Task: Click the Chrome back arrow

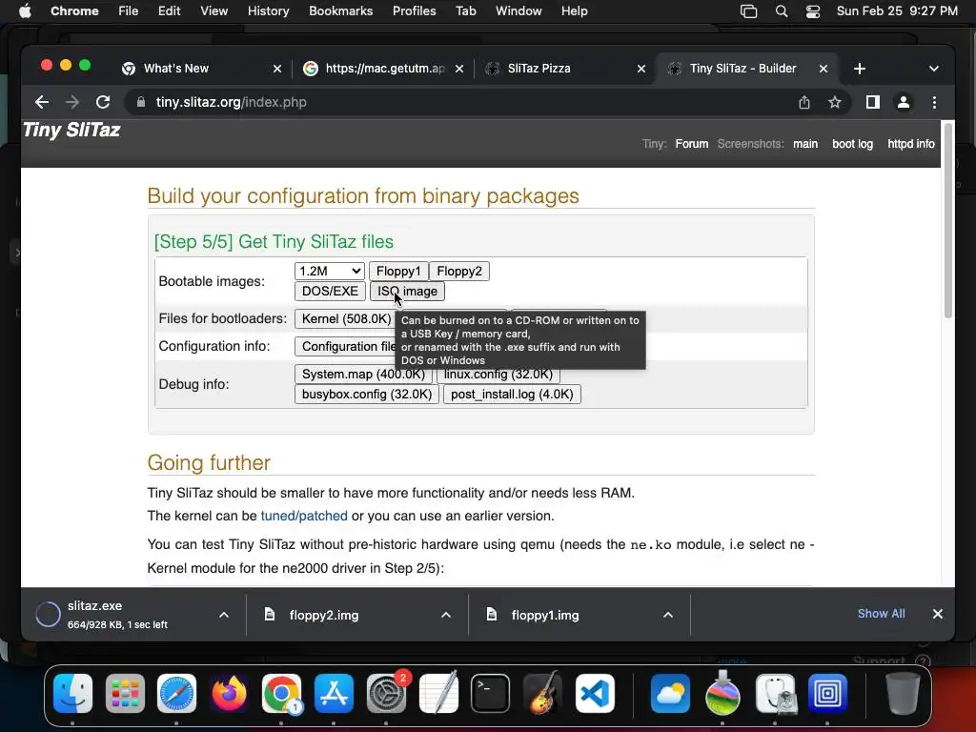Action: coord(42,102)
